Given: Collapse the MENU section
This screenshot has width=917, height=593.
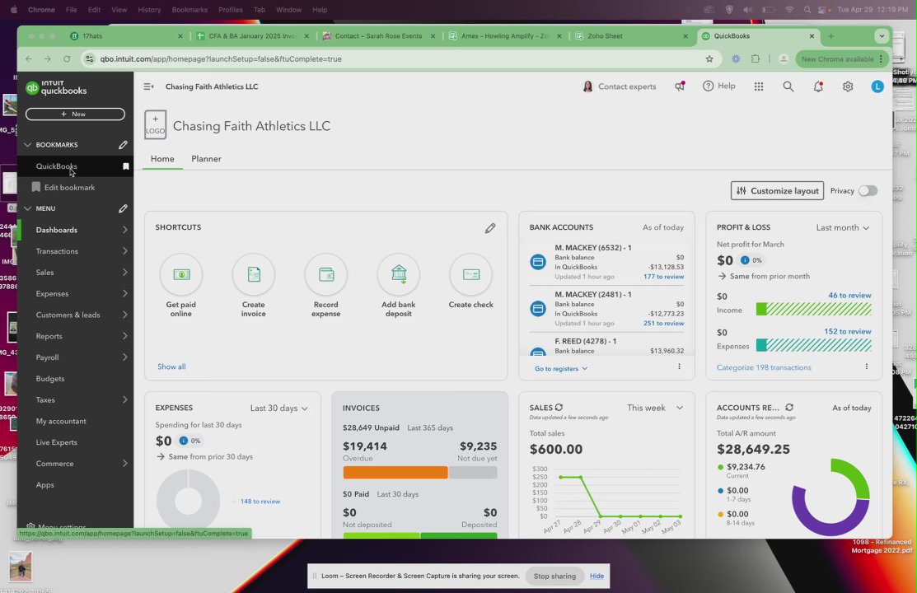Looking at the screenshot, I should coord(27,208).
